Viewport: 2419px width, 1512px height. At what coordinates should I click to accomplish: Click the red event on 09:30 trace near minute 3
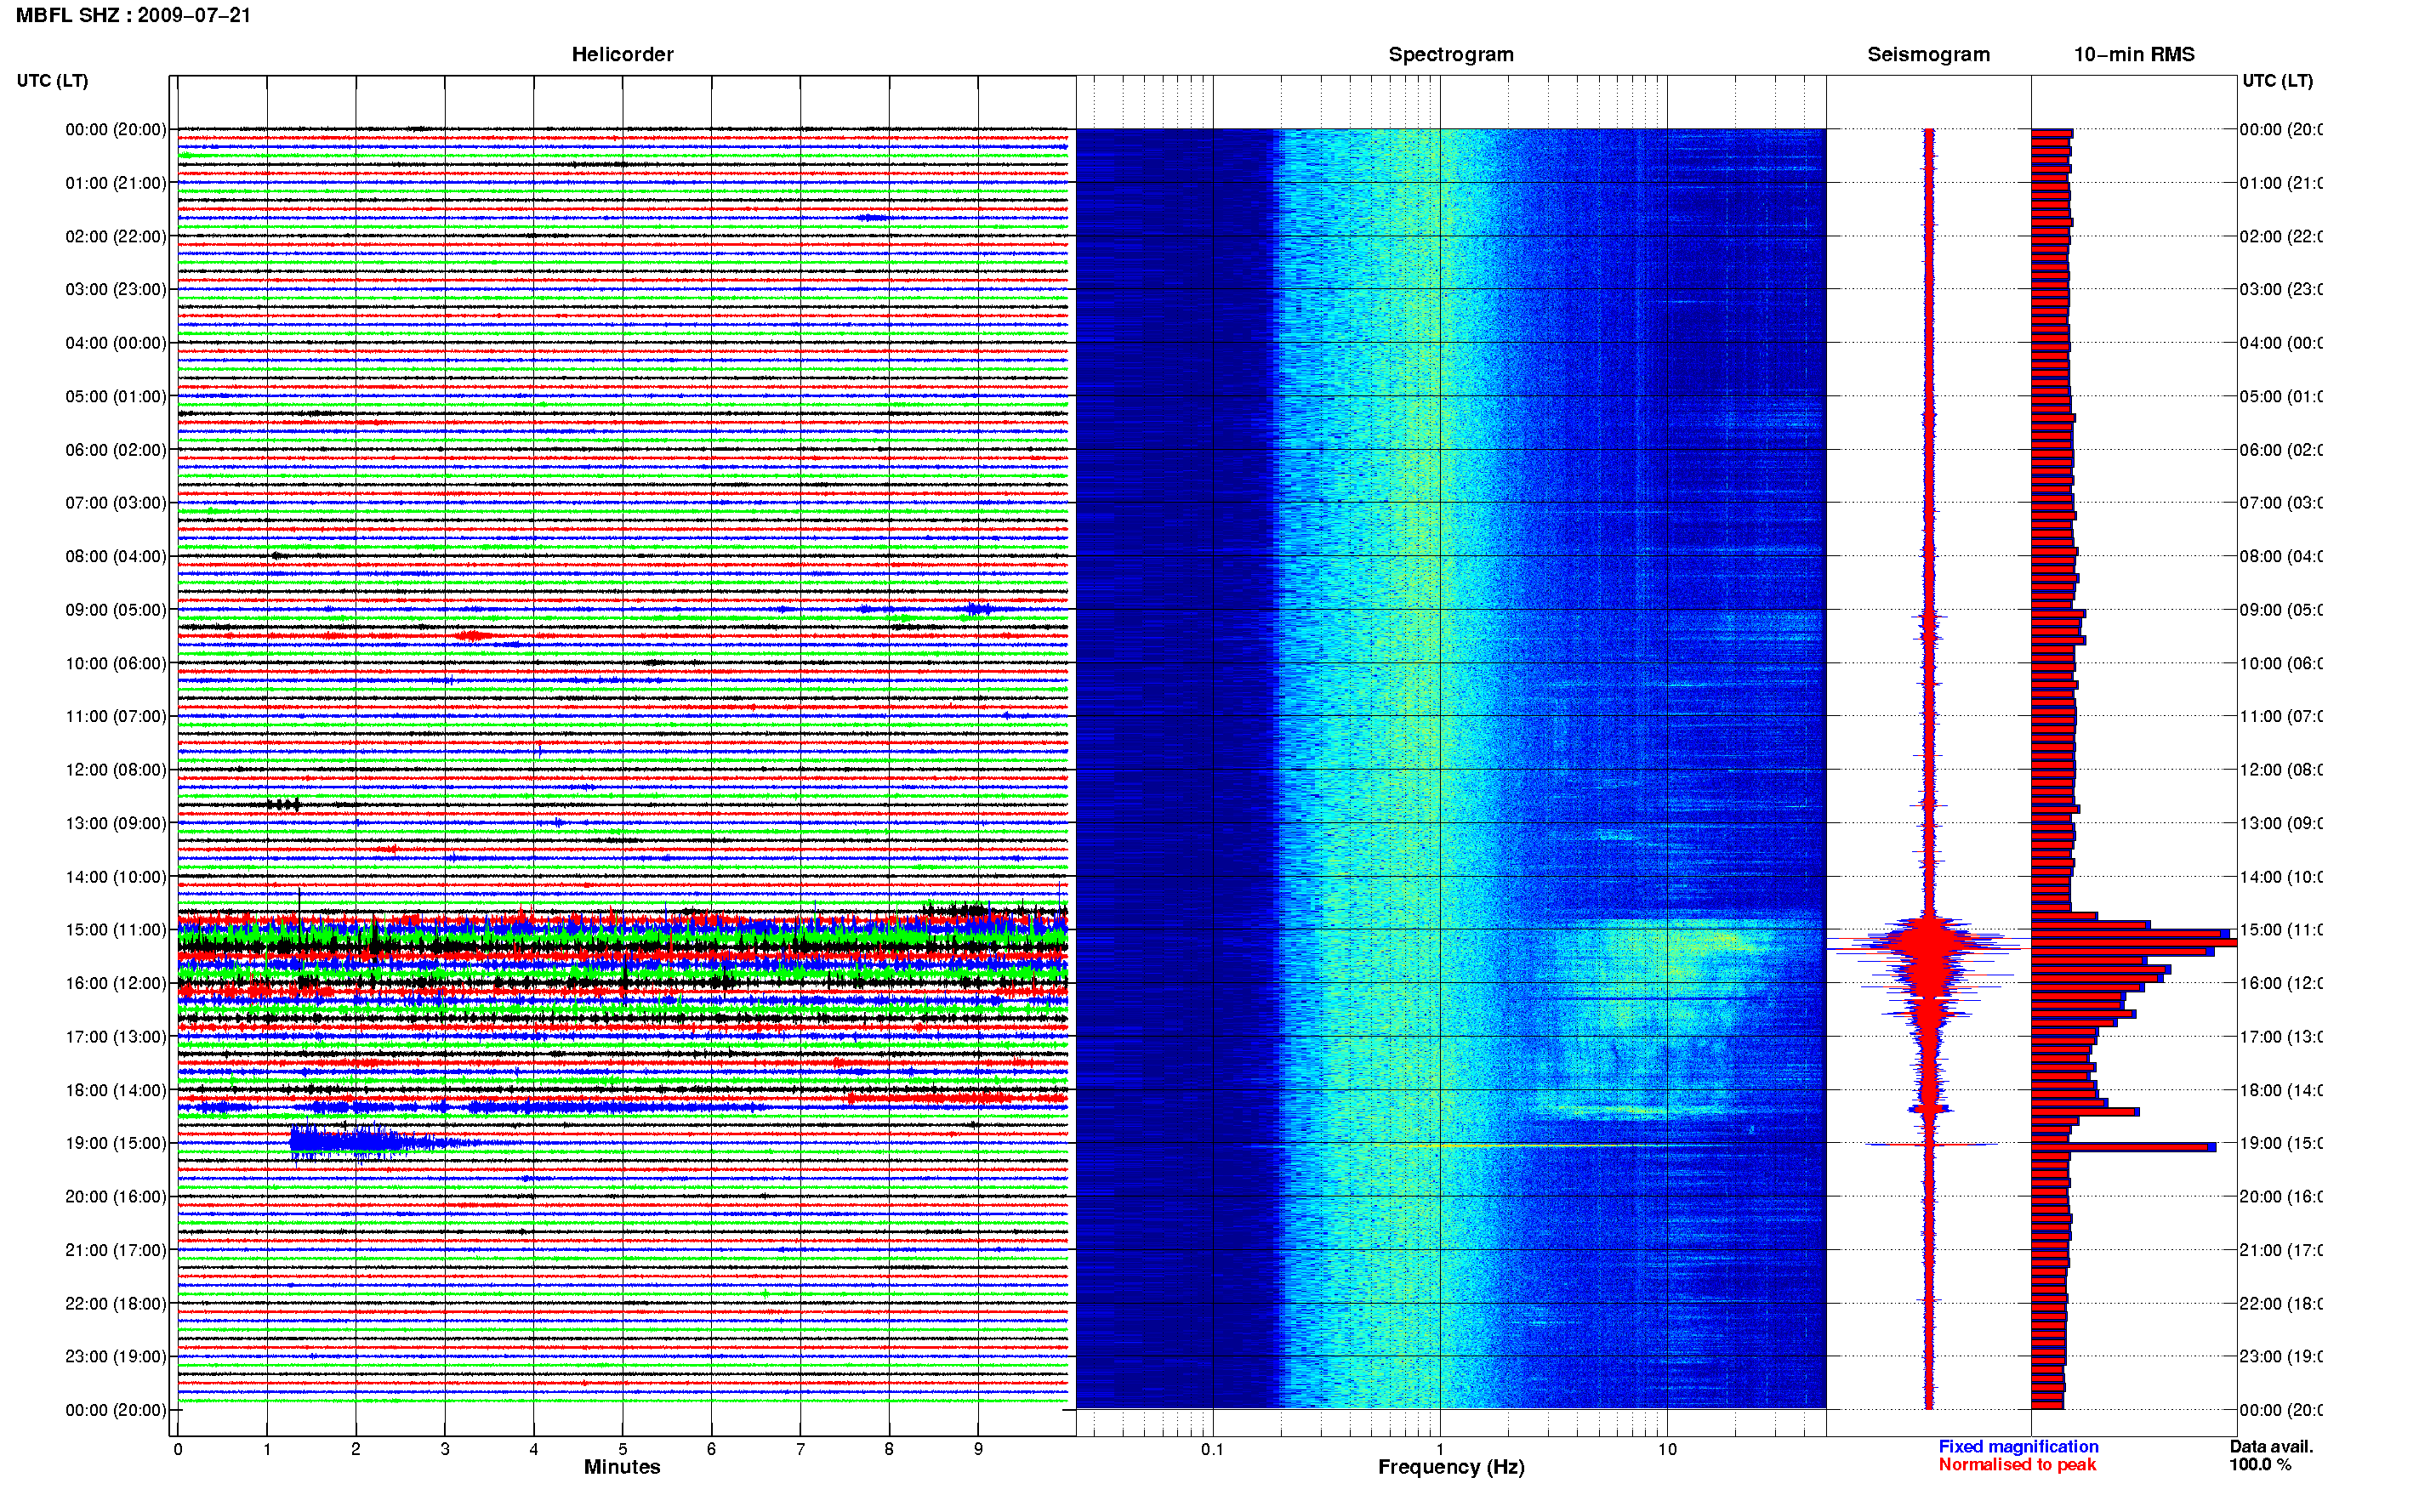pos(474,635)
